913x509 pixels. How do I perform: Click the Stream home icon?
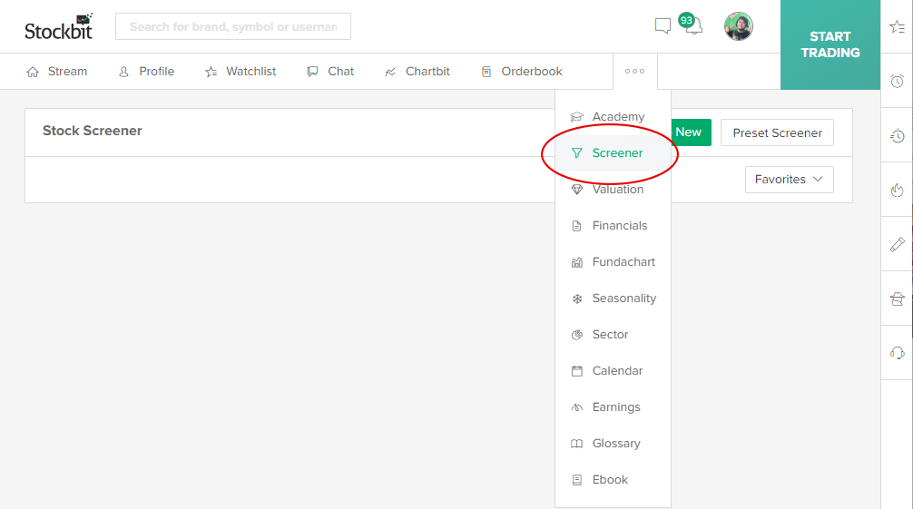tap(33, 72)
